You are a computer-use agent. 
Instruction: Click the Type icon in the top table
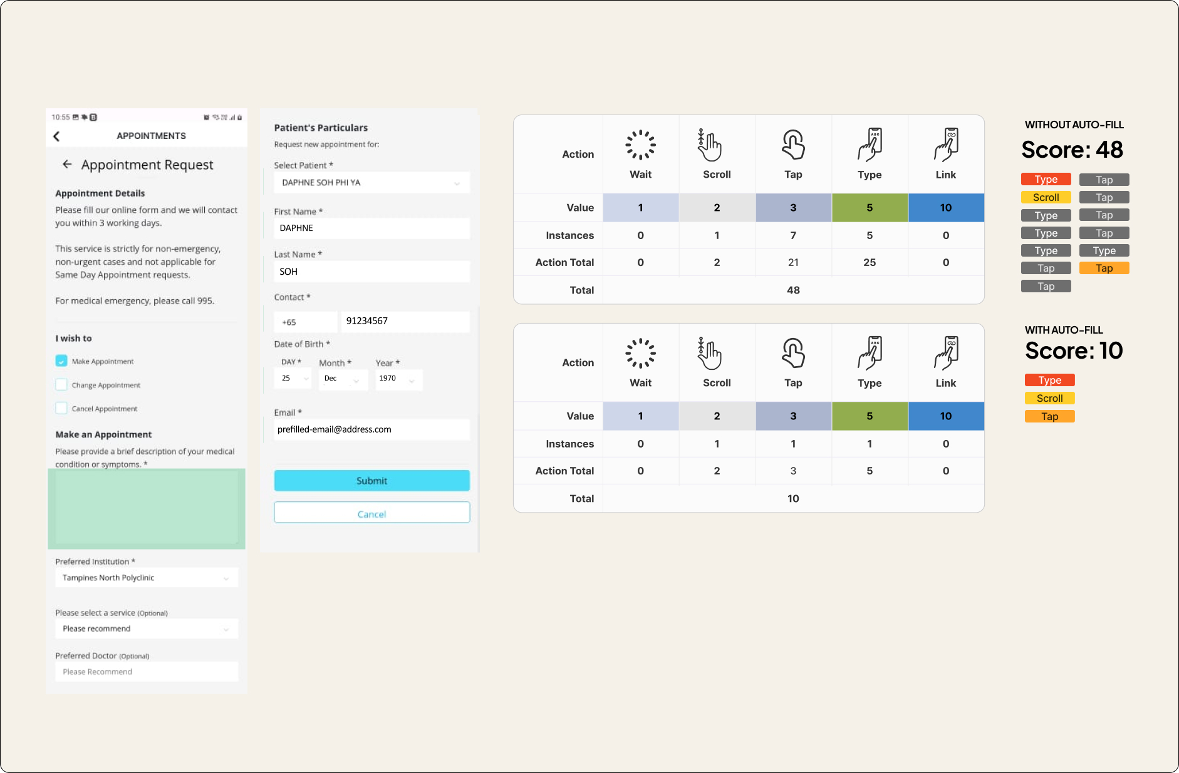(x=870, y=145)
